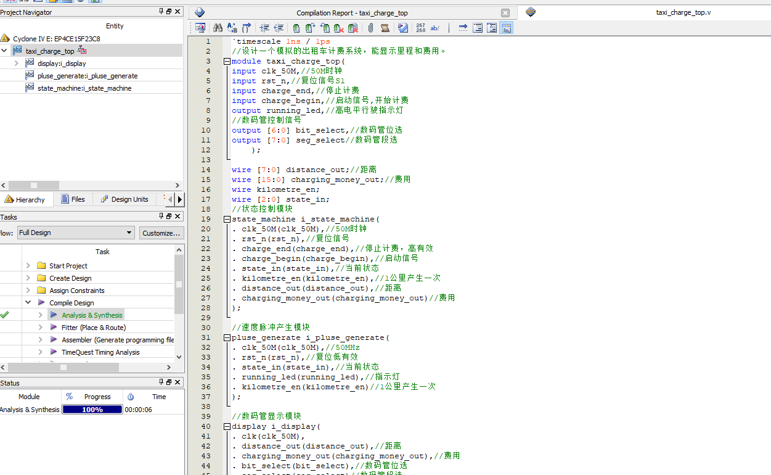Expand the Start Project task

28,266
